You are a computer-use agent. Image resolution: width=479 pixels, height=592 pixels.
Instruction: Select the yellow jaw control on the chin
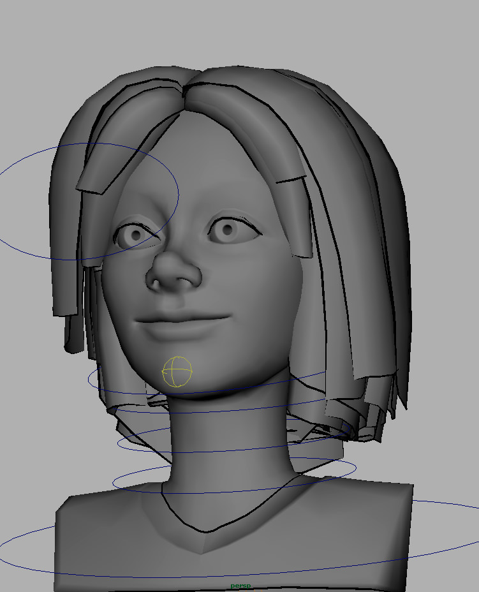tap(177, 372)
